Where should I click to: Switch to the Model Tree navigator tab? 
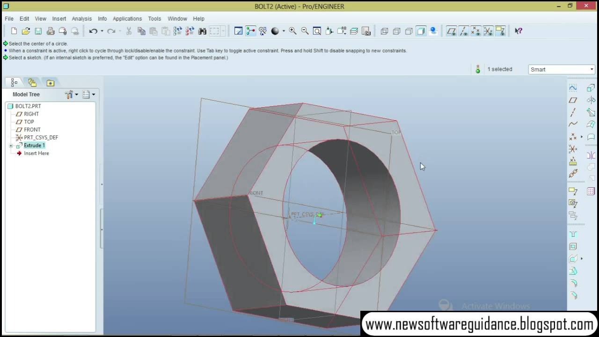pyautogui.click(x=14, y=82)
